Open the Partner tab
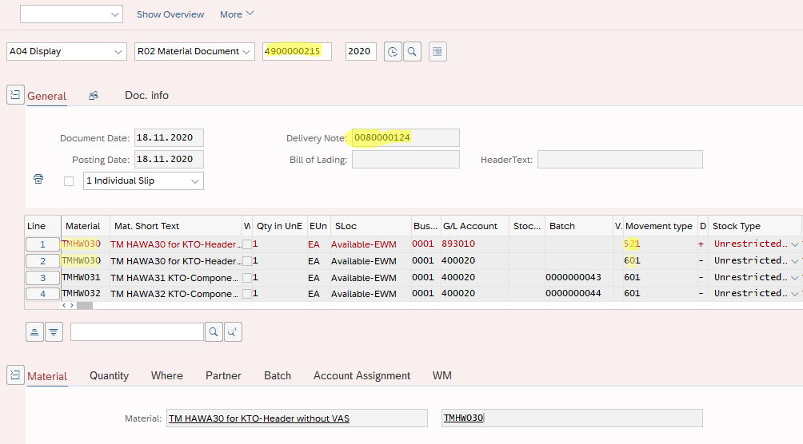Screen dimensions: 803x444 [223, 376]
